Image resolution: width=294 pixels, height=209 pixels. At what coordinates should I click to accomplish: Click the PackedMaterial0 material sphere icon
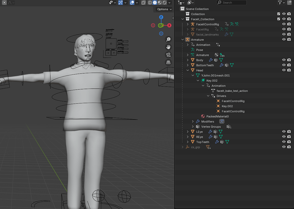(x=203, y=116)
